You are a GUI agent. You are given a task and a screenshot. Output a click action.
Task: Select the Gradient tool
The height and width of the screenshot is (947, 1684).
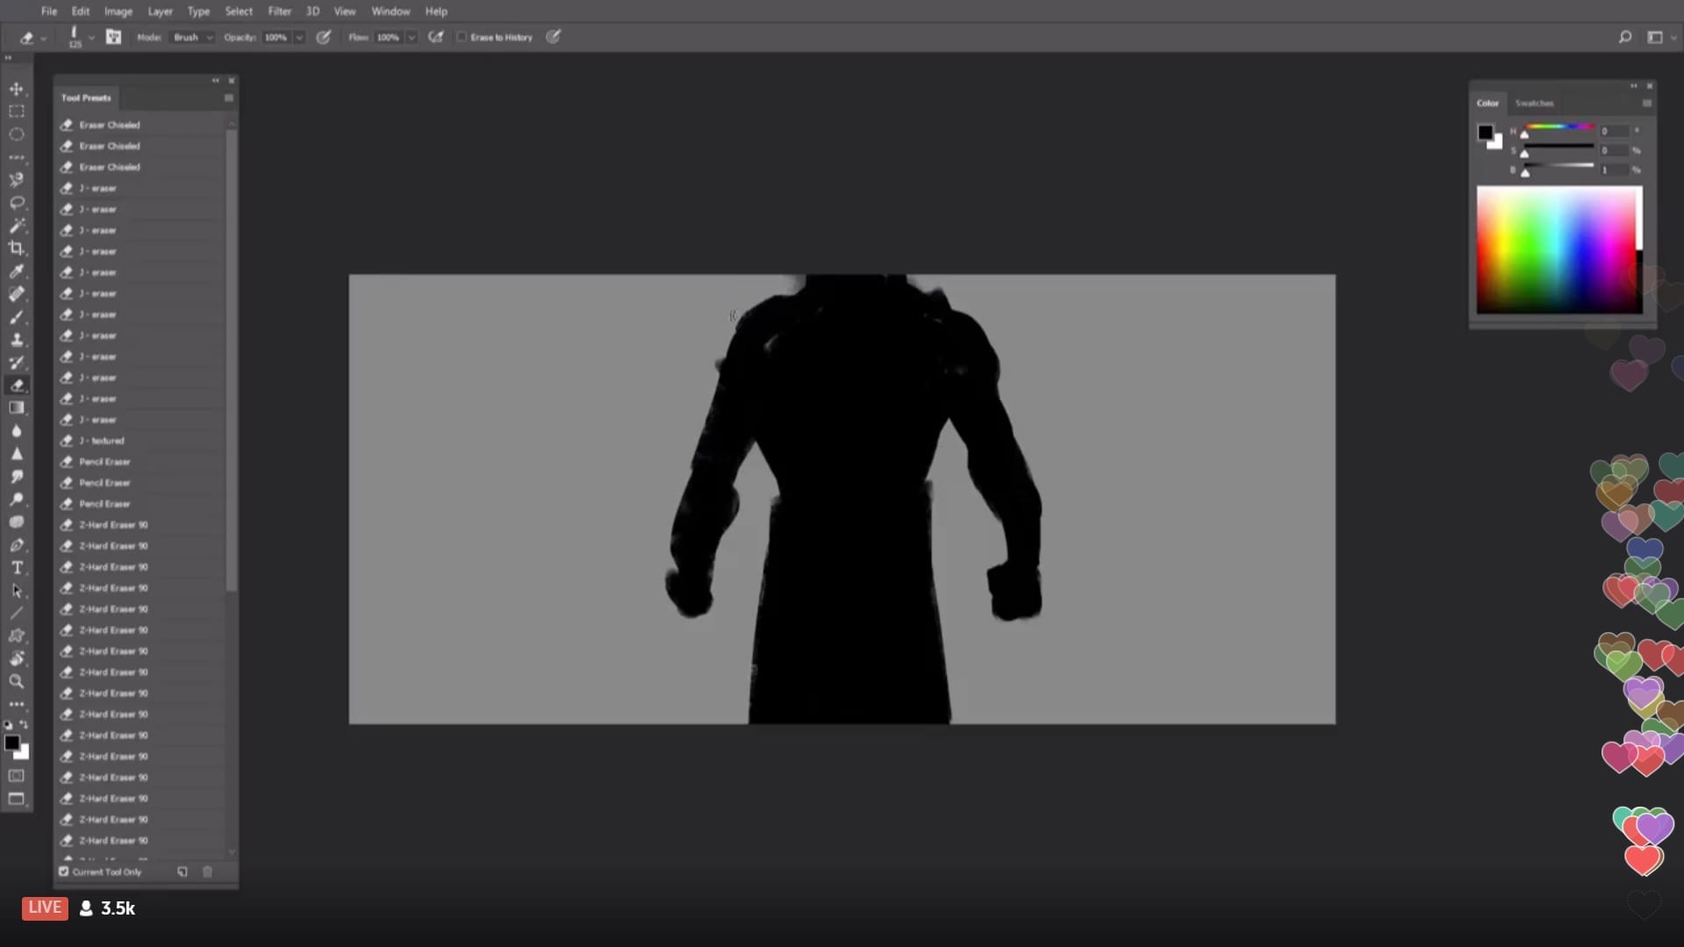coord(16,408)
